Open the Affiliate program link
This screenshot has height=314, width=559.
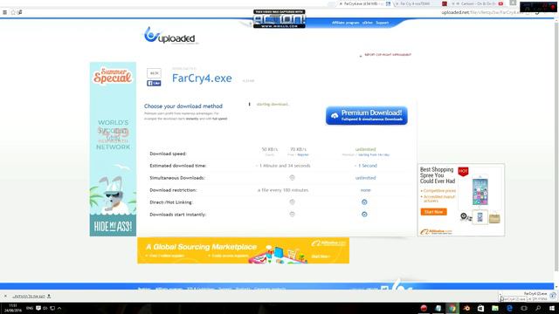pyautogui.click(x=346, y=23)
